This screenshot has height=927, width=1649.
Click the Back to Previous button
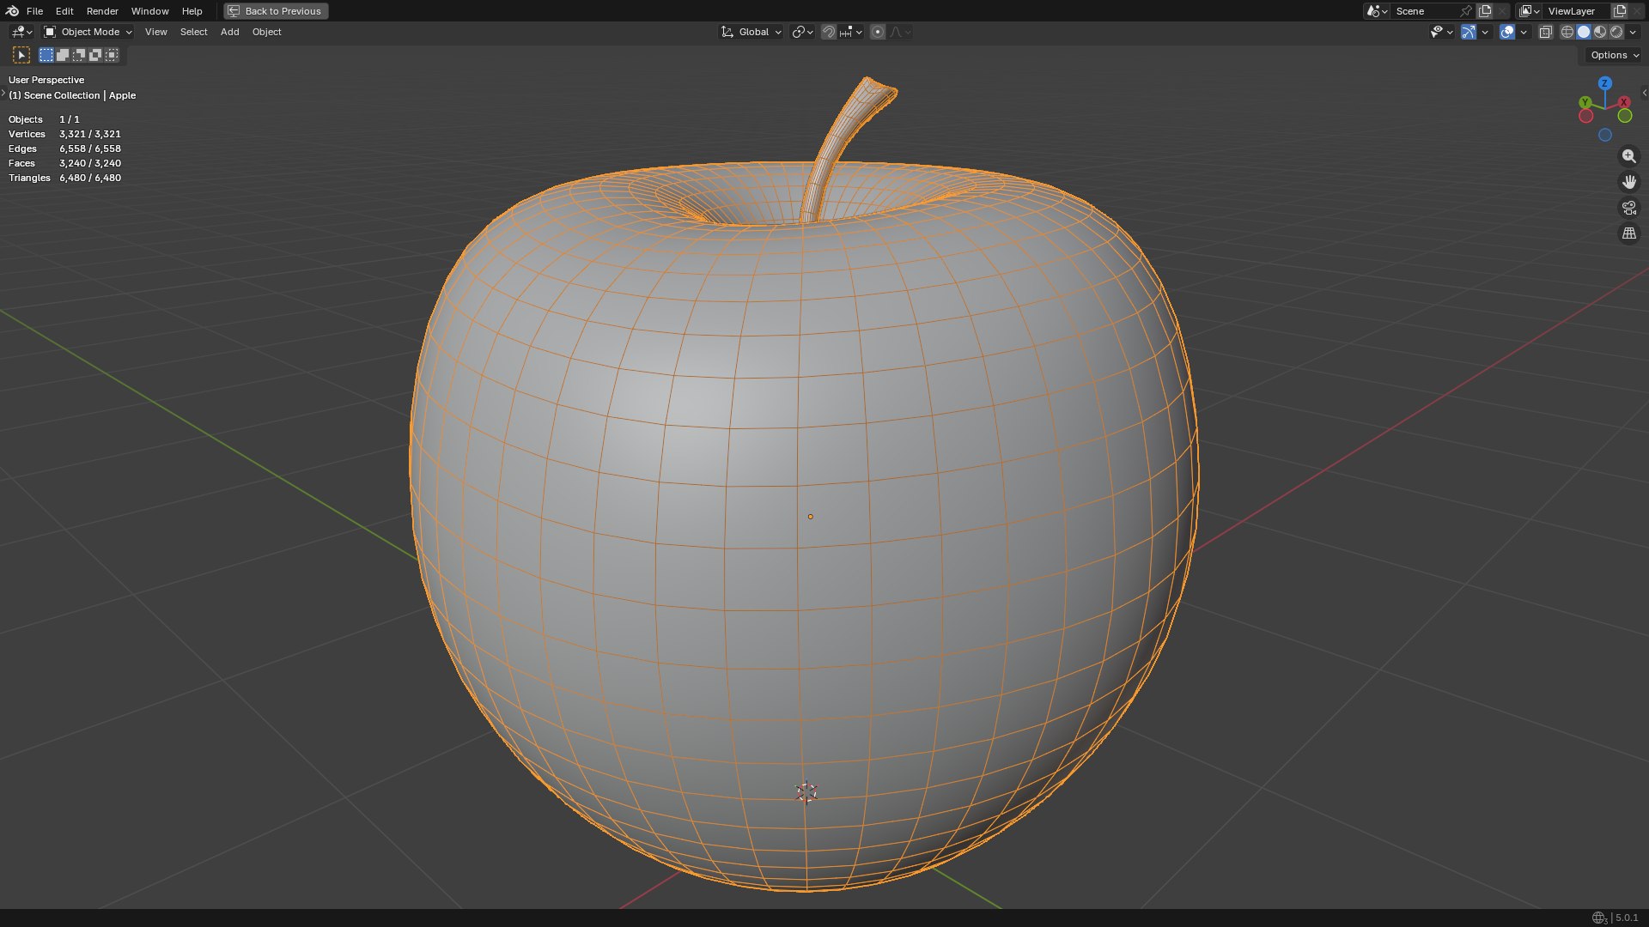click(x=276, y=11)
